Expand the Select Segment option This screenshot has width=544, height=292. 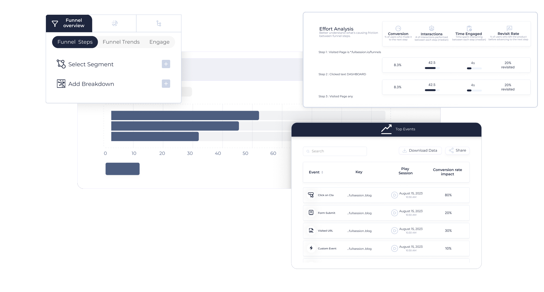[166, 65]
